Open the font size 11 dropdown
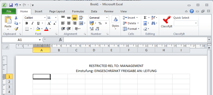Screen dimensions: 213x95 pyautogui.click(x=56, y=18)
